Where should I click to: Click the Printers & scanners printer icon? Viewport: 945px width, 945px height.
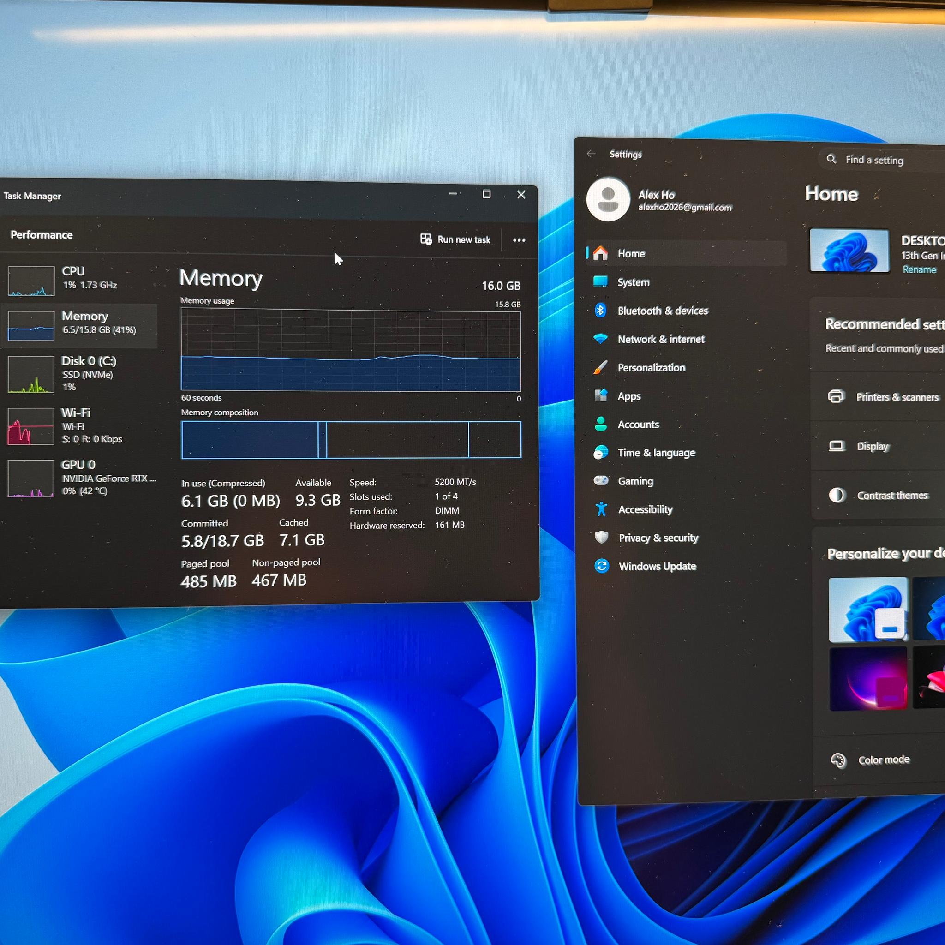point(836,396)
